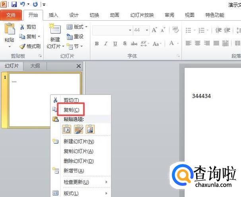The image size is (241, 197).
Task: Open the ribbon 版式 layout dropdown
Action: (77, 27)
